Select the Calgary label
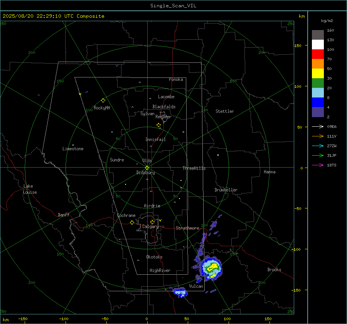Image resolution: width=347 pixels, height=324 pixels. point(150,227)
